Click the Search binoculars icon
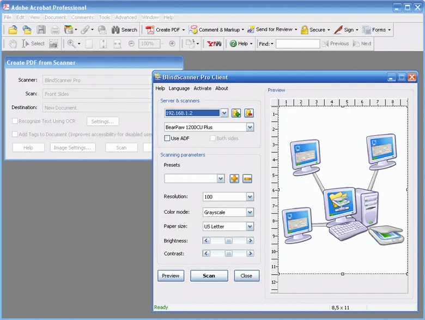 pos(116,30)
